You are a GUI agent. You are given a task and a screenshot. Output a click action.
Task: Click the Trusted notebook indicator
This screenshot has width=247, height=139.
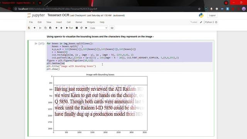[194, 22]
